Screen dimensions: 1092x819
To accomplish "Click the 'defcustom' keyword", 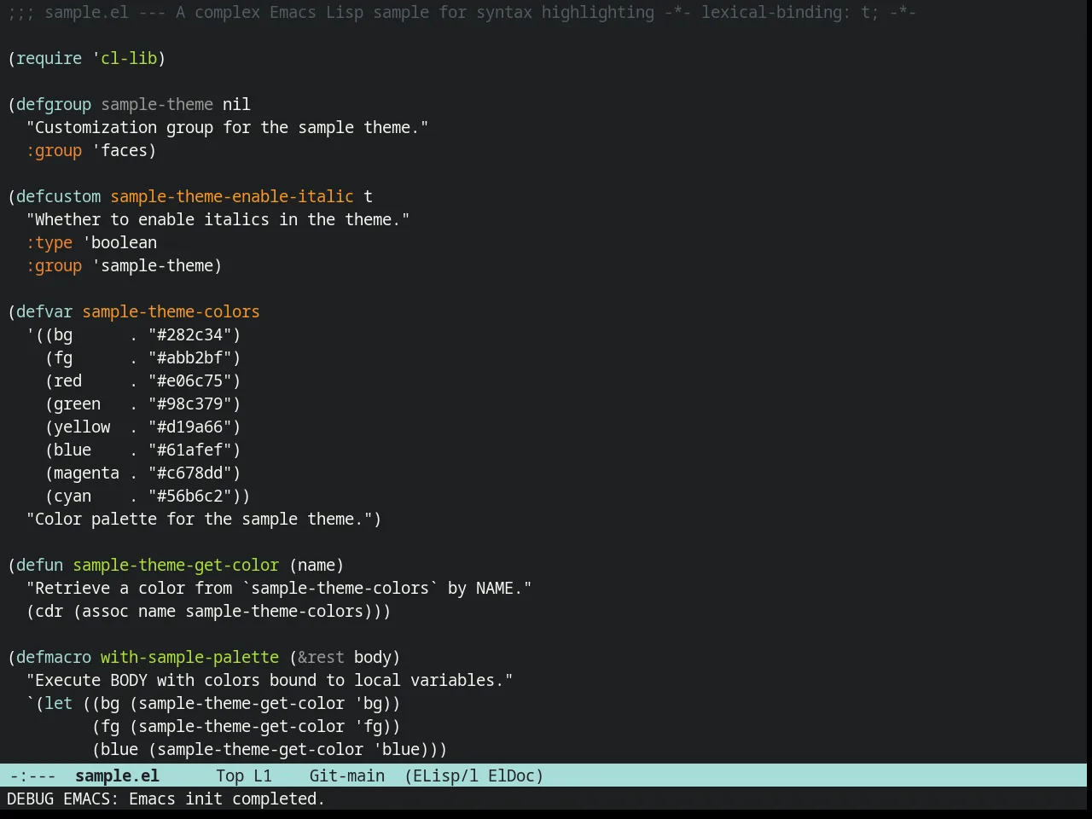I will click(x=58, y=196).
